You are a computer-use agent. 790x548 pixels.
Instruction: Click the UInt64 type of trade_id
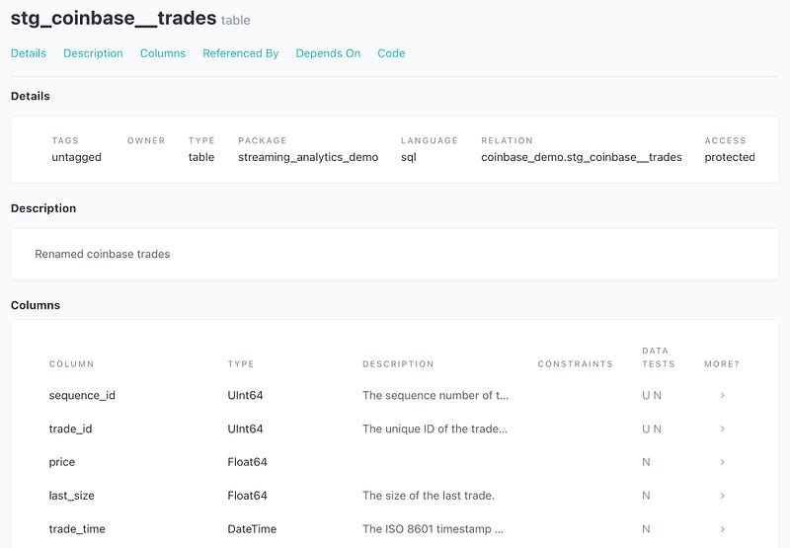coord(245,429)
